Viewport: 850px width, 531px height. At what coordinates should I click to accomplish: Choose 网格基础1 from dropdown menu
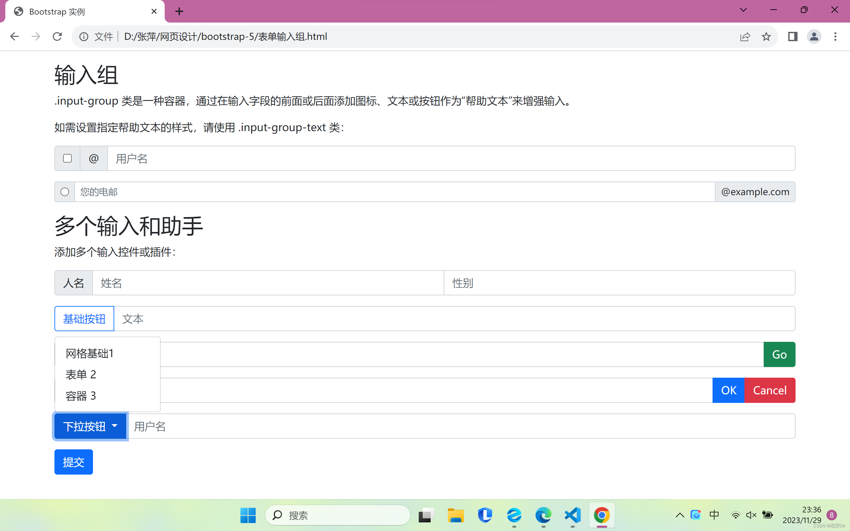pos(90,353)
